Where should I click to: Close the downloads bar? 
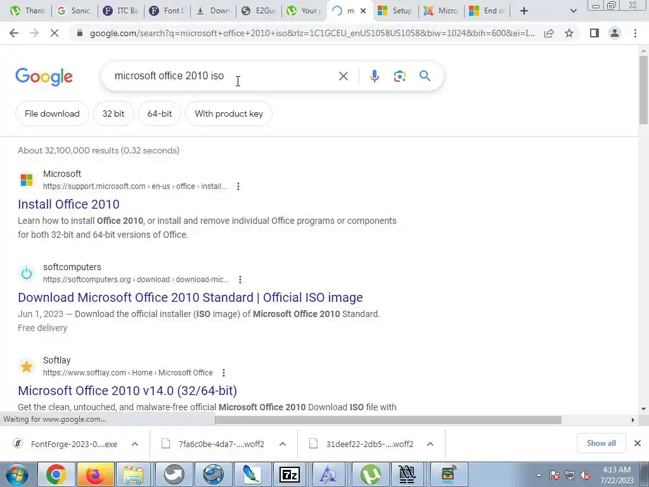(638, 443)
